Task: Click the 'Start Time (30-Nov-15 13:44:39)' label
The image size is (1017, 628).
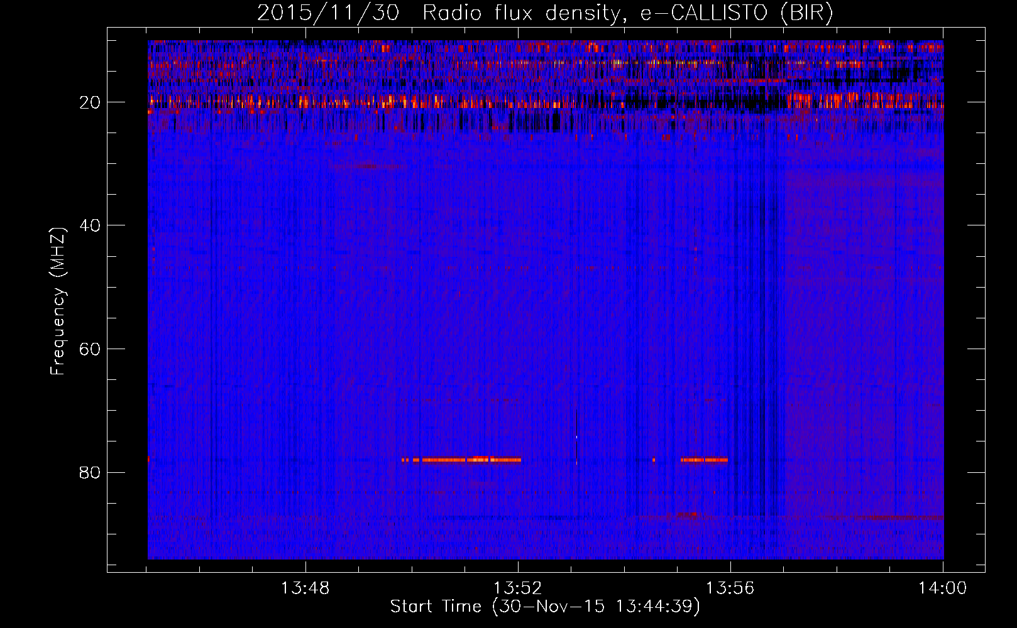Action: (x=545, y=607)
